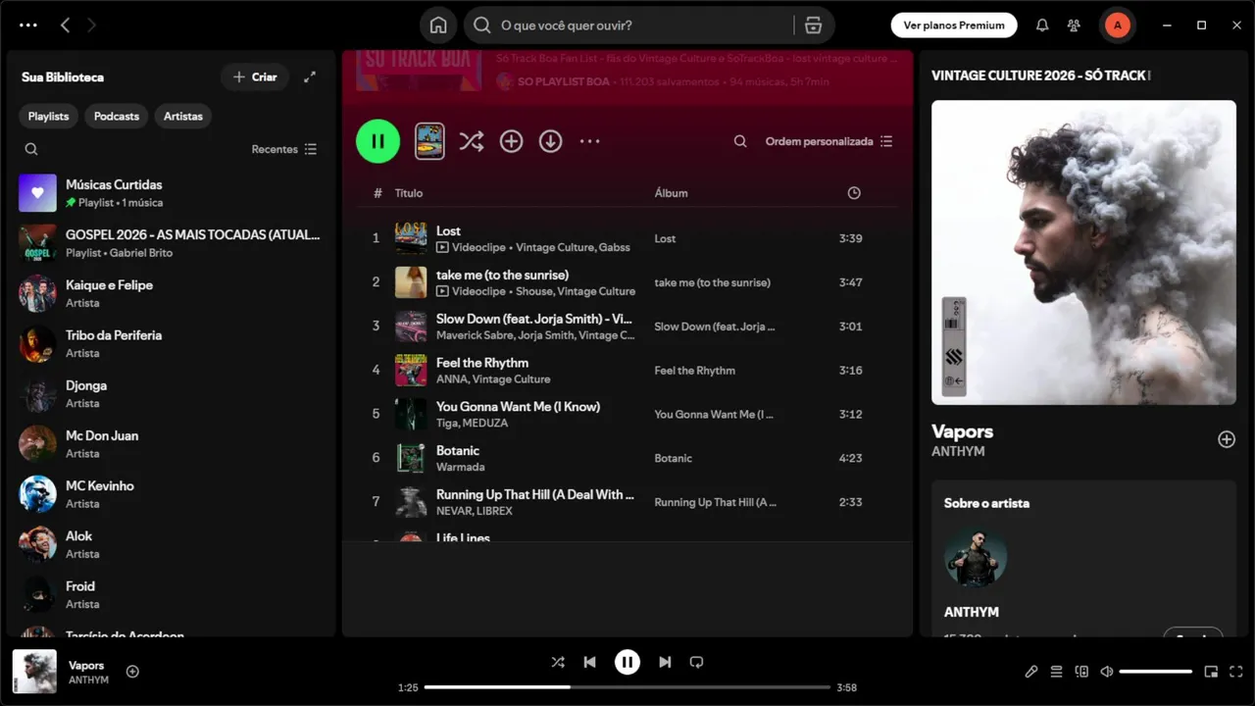
Task: Select the Playlists filter chip
Action: [48, 116]
